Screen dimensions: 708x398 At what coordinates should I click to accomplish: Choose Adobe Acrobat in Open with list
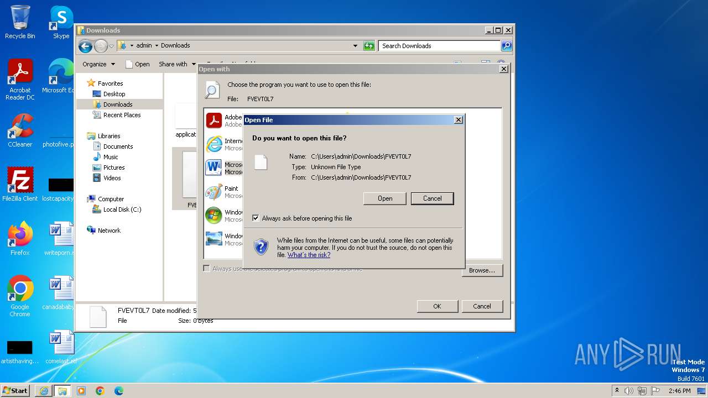click(224, 121)
